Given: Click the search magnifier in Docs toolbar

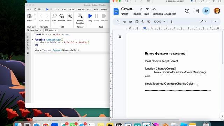Looking at the screenshot, I should coord(118,22).
